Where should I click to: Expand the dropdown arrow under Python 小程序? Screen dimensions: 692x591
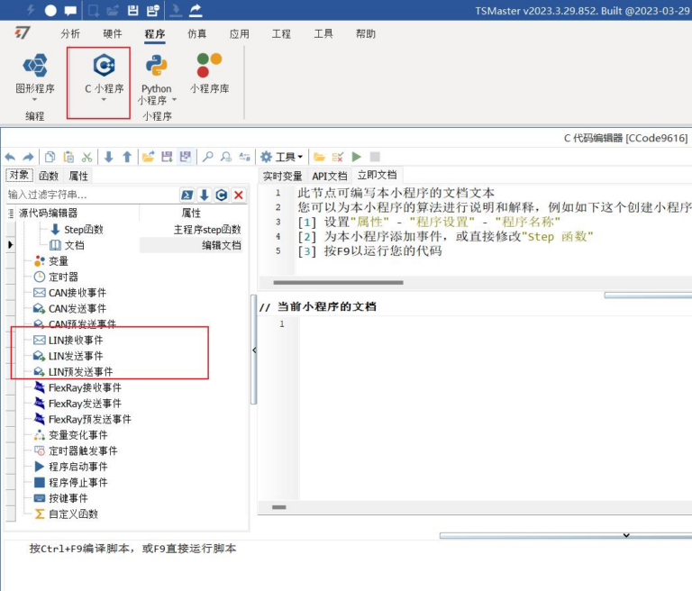pos(174,100)
